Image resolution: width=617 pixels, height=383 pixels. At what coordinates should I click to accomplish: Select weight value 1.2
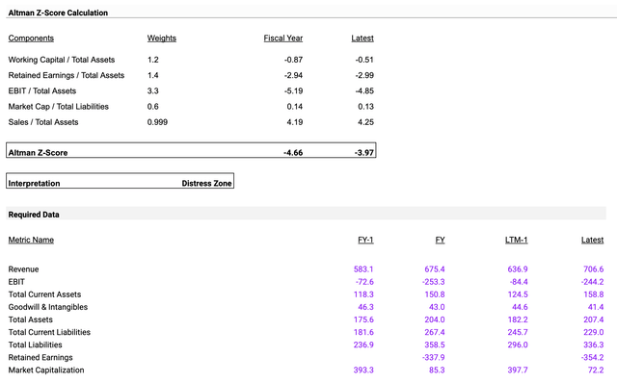153,60
